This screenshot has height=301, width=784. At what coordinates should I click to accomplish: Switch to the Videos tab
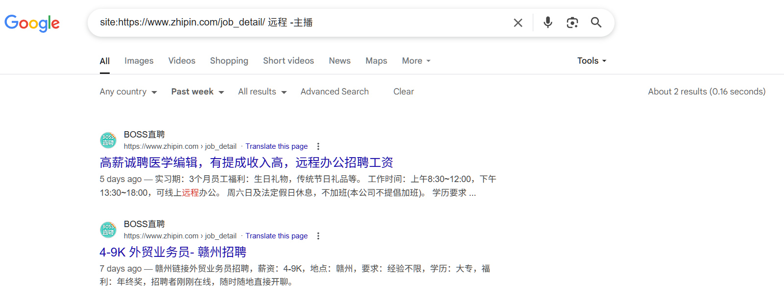coord(182,61)
